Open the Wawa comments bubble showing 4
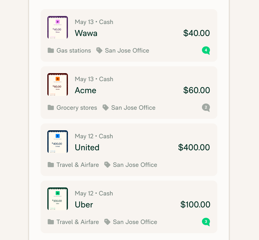Screen dimensions: 259x240 click(206, 51)
